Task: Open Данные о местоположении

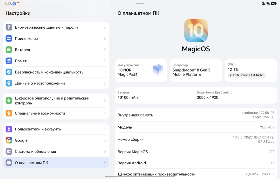Action: (56, 83)
